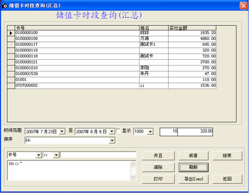Click the application icon in title bar
Screen dimensions: 249x193
[x=5, y=6]
